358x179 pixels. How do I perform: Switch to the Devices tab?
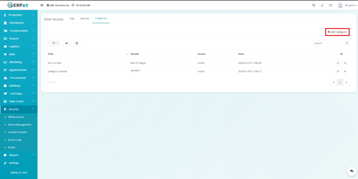click(x=85, y=18)
